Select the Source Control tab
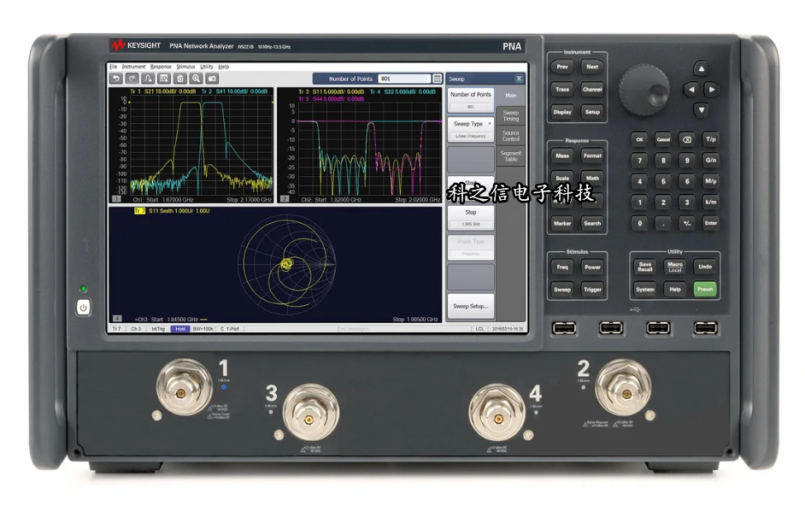This screenshot has width=805, height=511. click(511, 136)
